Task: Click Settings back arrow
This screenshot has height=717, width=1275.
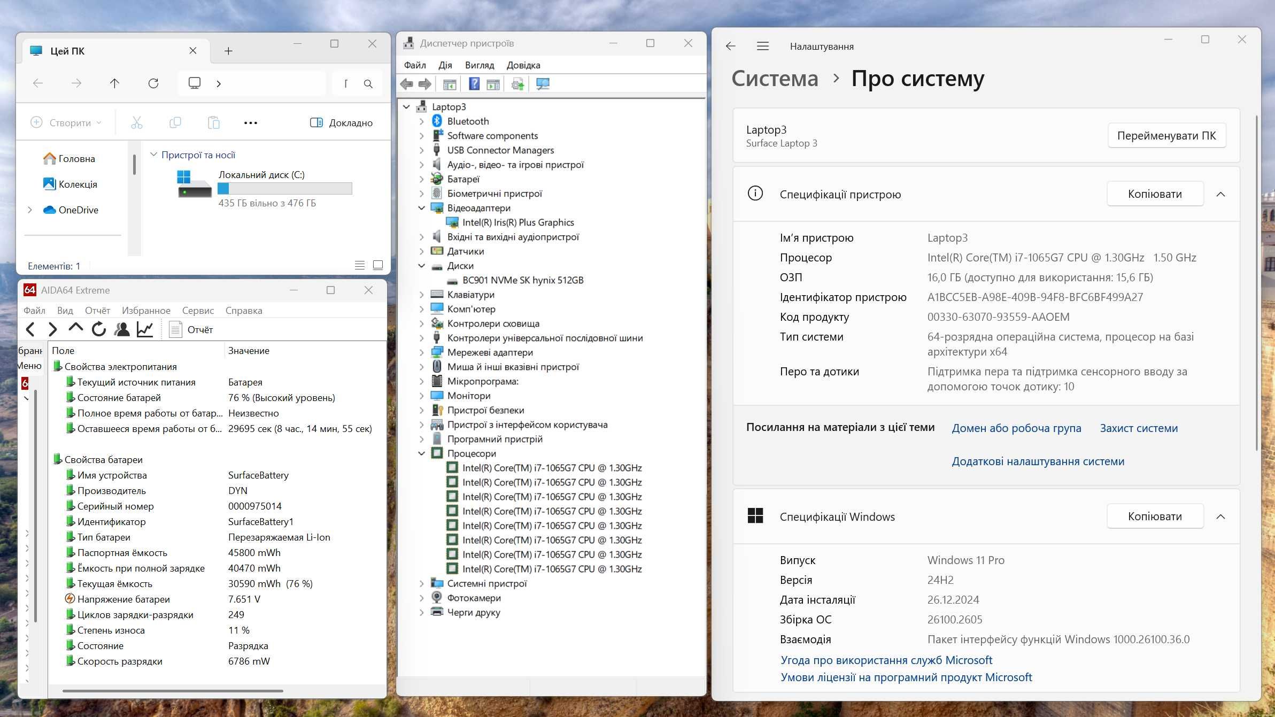Action: (x=731, y=47)
